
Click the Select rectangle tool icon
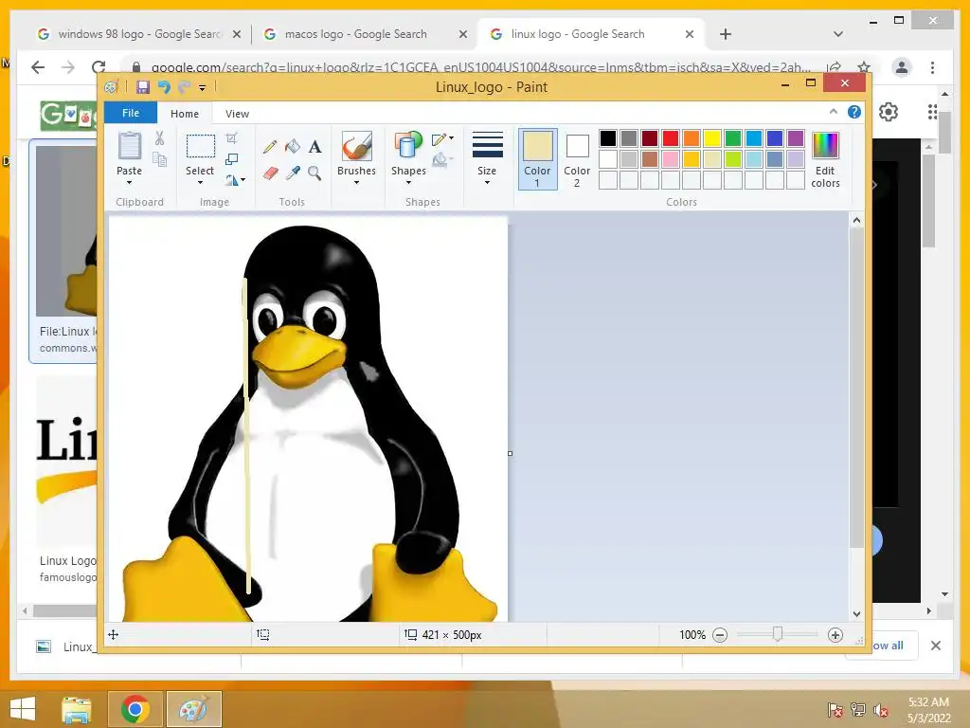tap(201, 147)
